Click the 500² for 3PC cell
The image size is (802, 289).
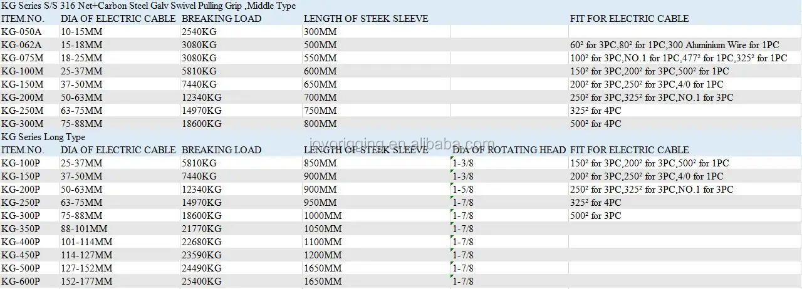pos(595,216)
